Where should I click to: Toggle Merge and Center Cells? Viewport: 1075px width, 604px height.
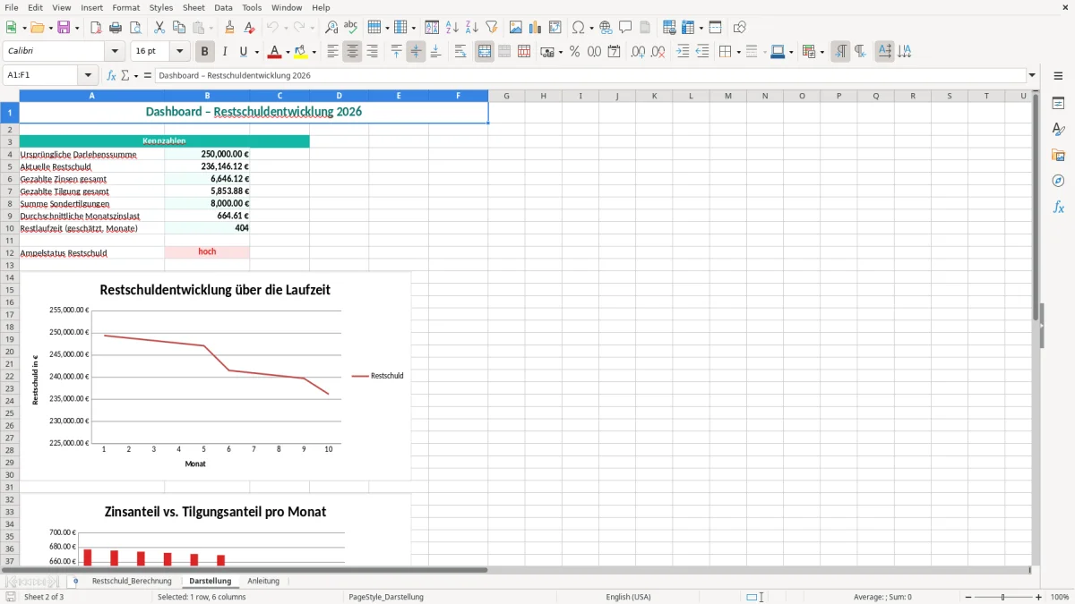pos(485,52)
